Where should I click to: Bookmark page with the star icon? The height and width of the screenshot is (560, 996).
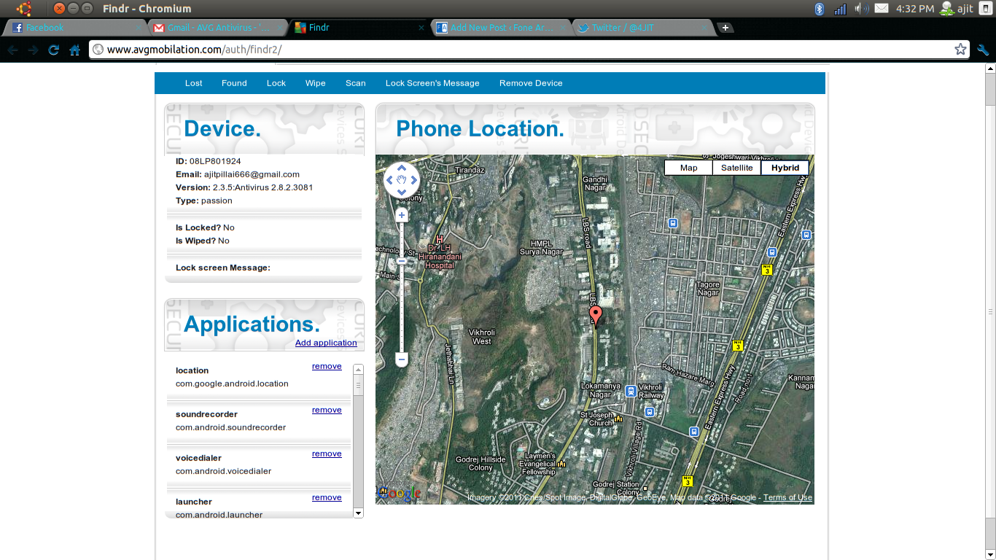[x=960, y=50]
